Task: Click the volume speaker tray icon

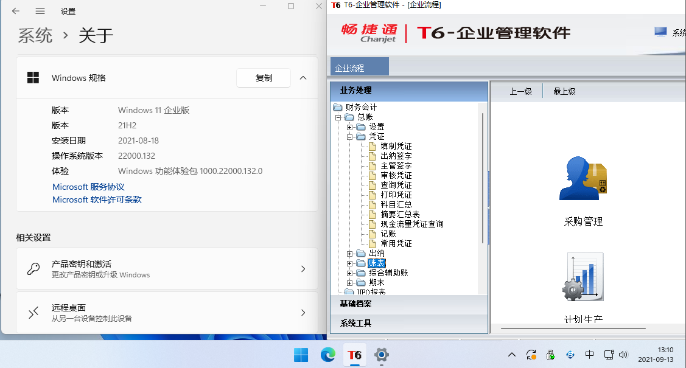Action: [623, 355]
